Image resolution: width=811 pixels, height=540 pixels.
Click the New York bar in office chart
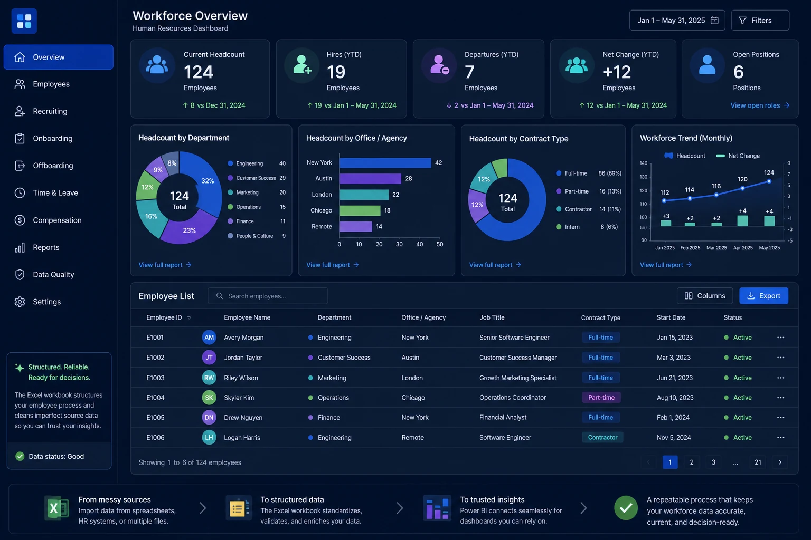[x=385, y=163]
